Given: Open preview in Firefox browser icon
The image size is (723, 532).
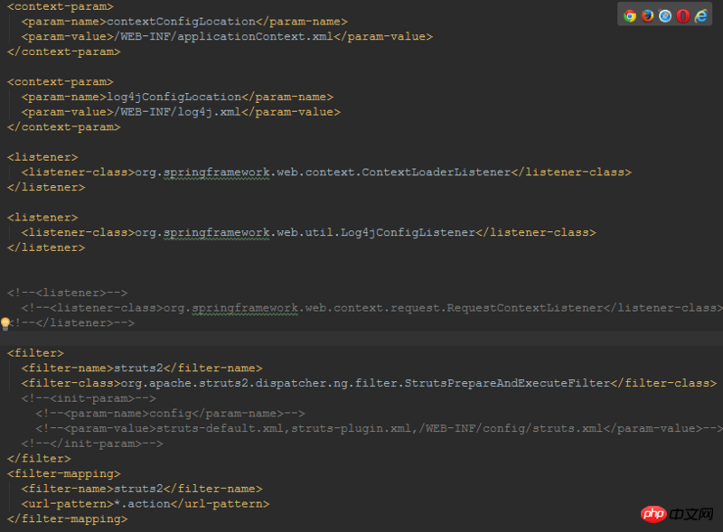Looking at the screenshot, I should coord(647,16).
